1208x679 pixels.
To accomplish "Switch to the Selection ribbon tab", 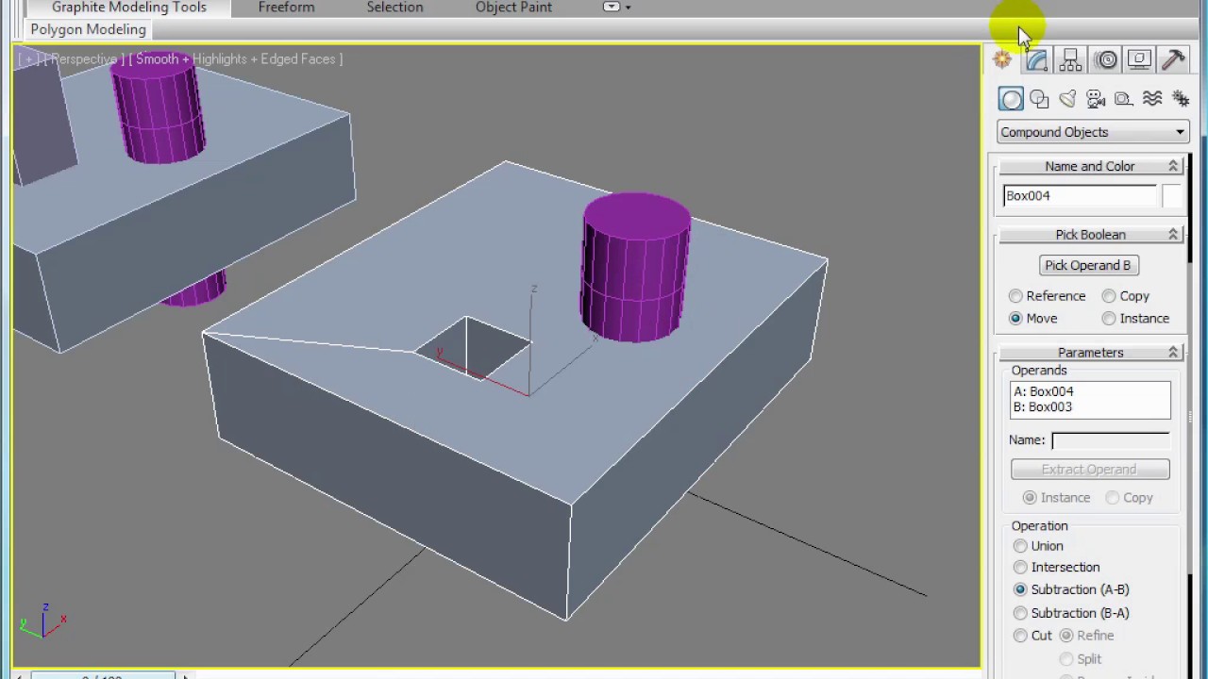I will point(394,8).
